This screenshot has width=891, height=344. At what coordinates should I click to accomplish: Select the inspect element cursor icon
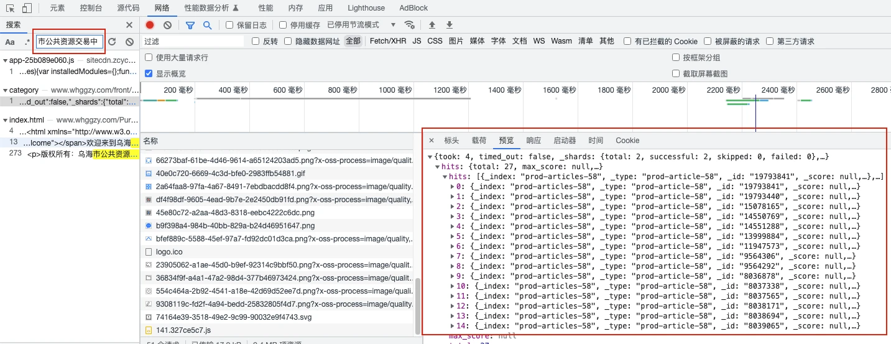point(11,8)
